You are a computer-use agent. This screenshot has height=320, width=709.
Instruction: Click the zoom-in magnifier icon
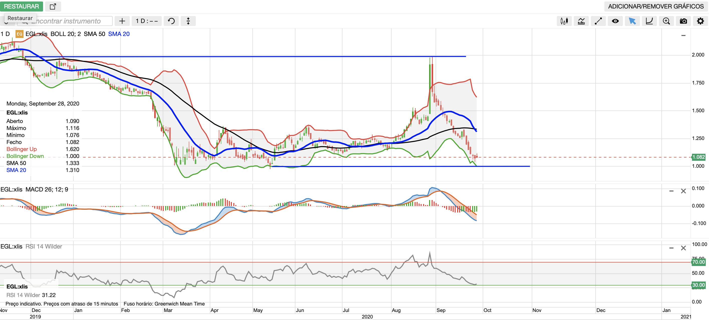tap(666, 21)
